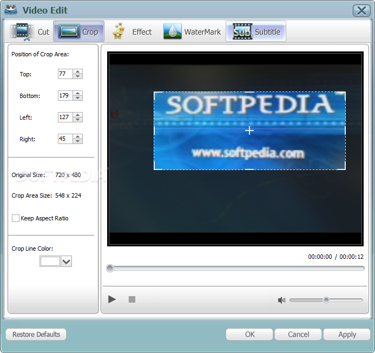Open the Crop Line Color dropdown arrow
Viewport: 375px width, 353px height.
(66, 262)
